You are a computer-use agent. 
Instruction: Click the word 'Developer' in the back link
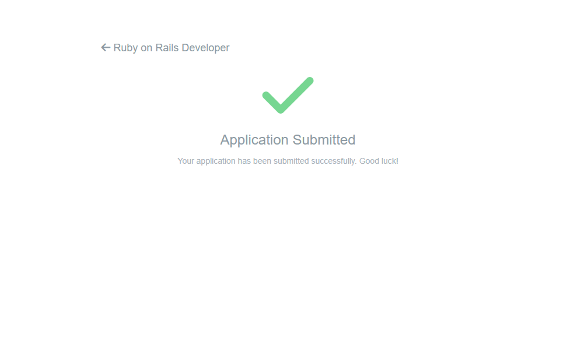[x=205, y=48]
